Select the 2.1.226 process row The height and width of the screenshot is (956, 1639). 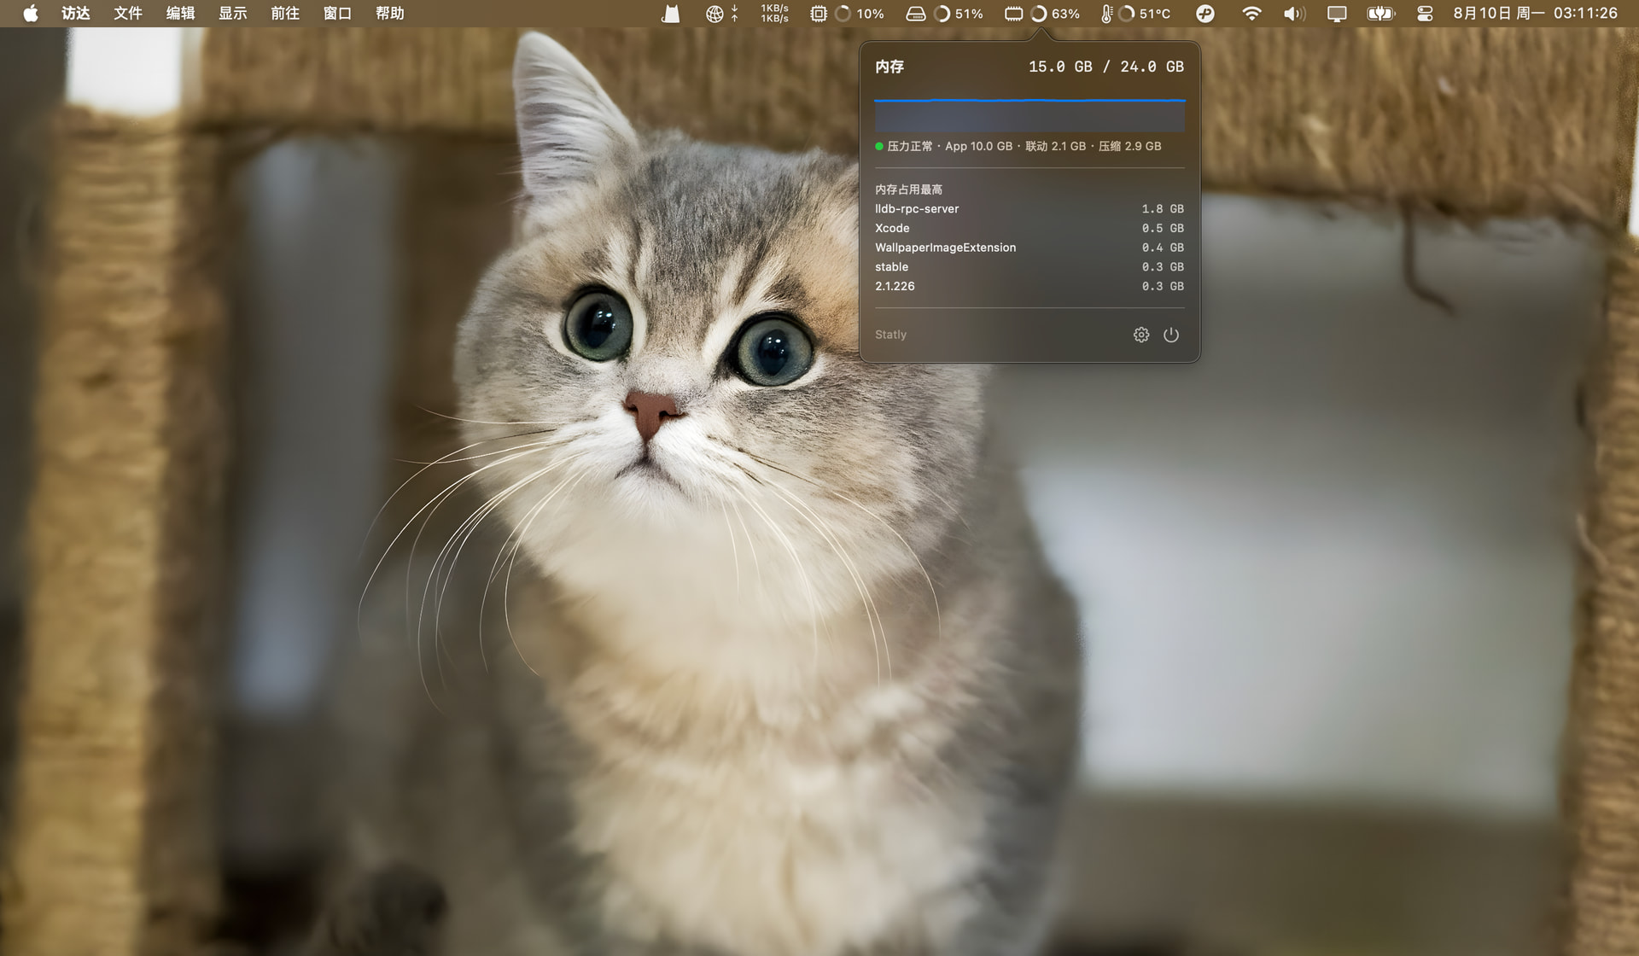pyautogui.click(x=1029, y=287)
